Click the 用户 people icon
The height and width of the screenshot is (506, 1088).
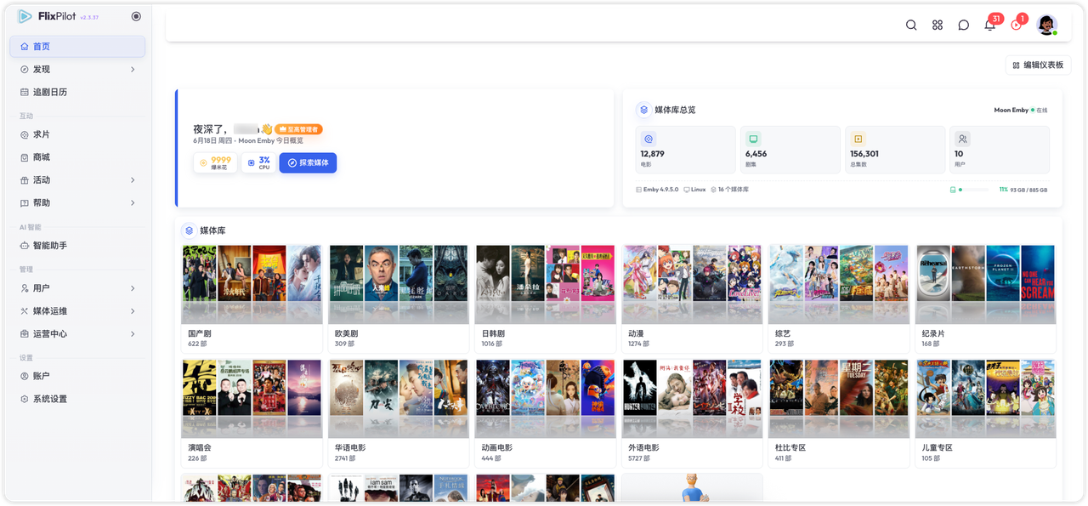click(x=25, y=288)
